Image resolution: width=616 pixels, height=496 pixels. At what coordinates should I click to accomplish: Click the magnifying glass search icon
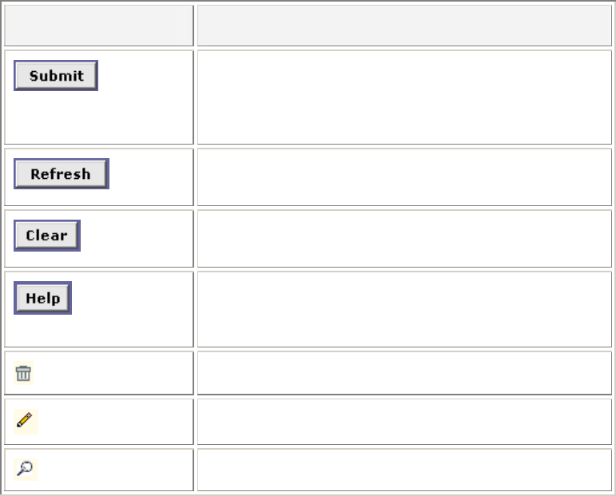26,469
